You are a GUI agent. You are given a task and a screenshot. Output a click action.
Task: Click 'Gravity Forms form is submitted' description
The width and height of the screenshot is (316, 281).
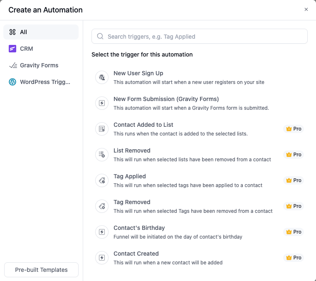(x=191, y=108)
